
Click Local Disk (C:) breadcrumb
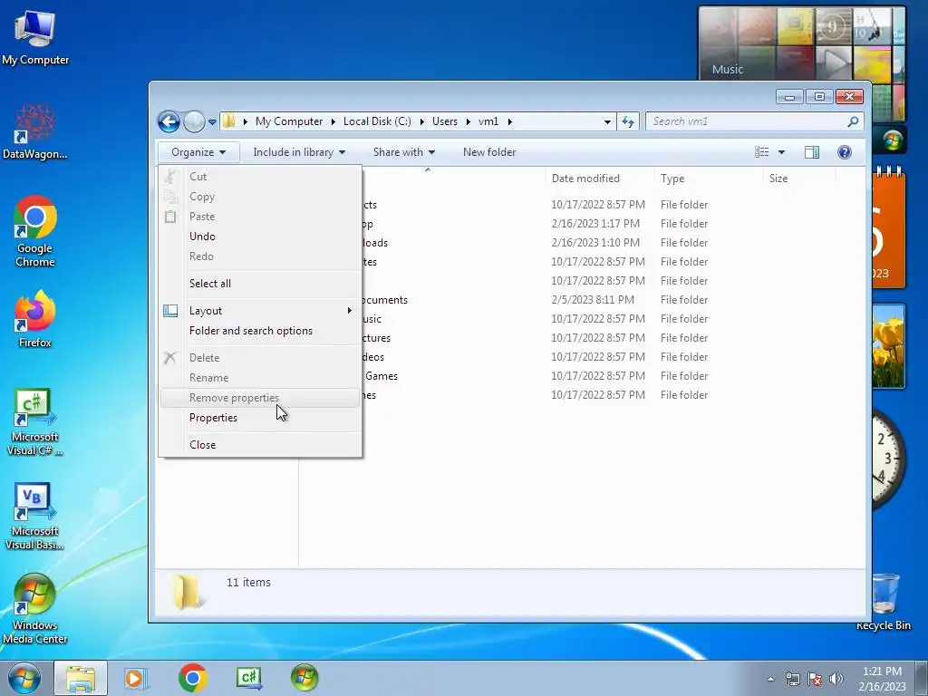[x=377, y=121]
